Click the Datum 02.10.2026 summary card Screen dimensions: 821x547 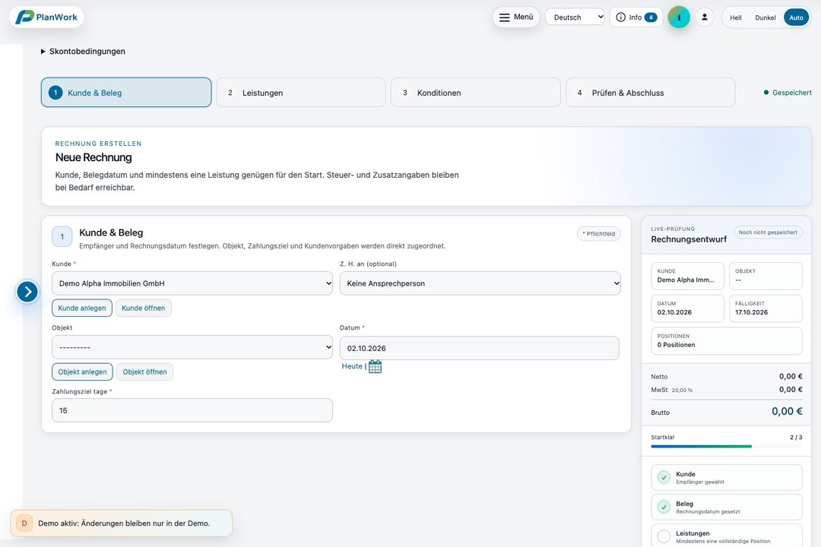pos(687,308)
